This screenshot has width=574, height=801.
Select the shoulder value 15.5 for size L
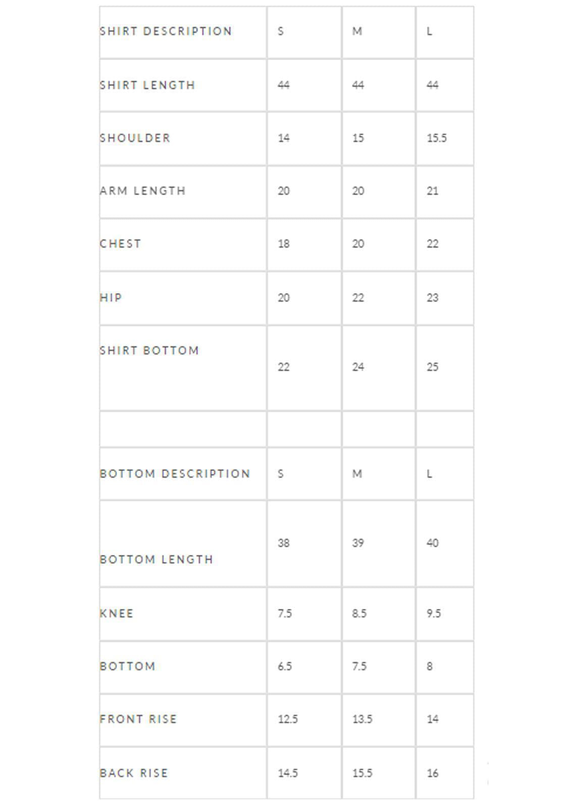point(437,138)
